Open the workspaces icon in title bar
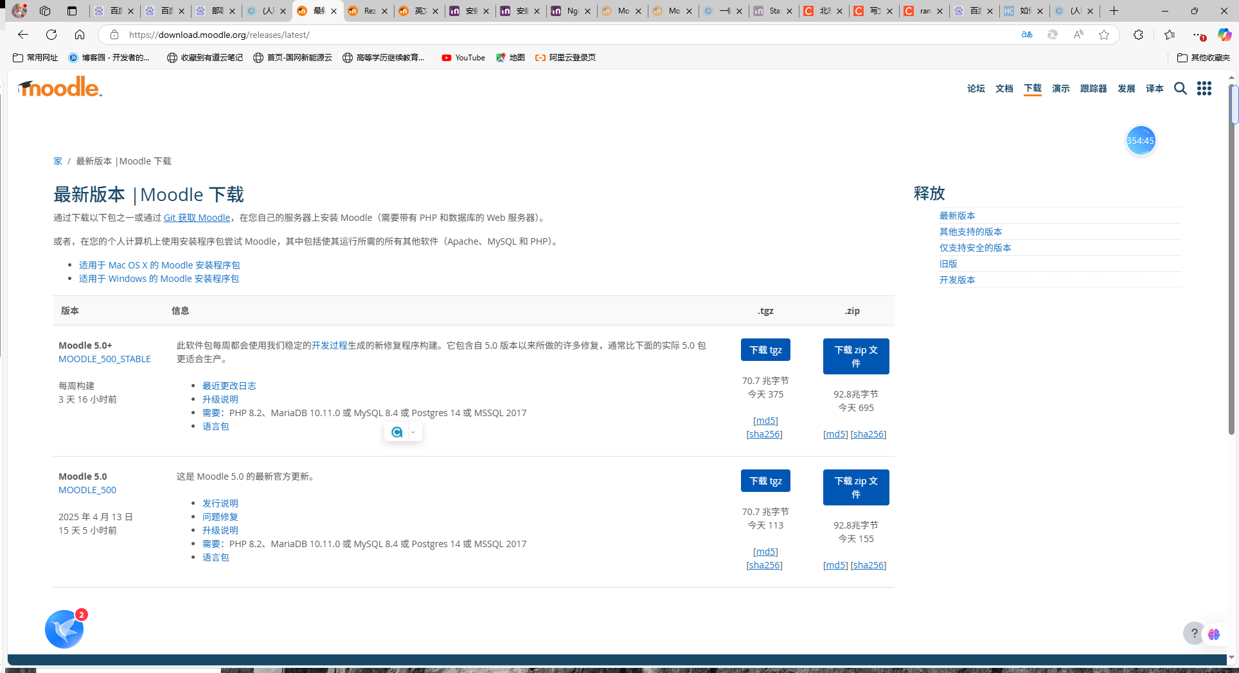This screenshot has width=1239, height=673. pos(45,11)
